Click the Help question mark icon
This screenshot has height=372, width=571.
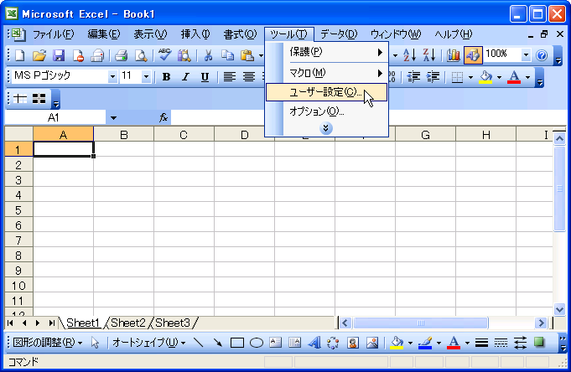(x=542, y=55)
